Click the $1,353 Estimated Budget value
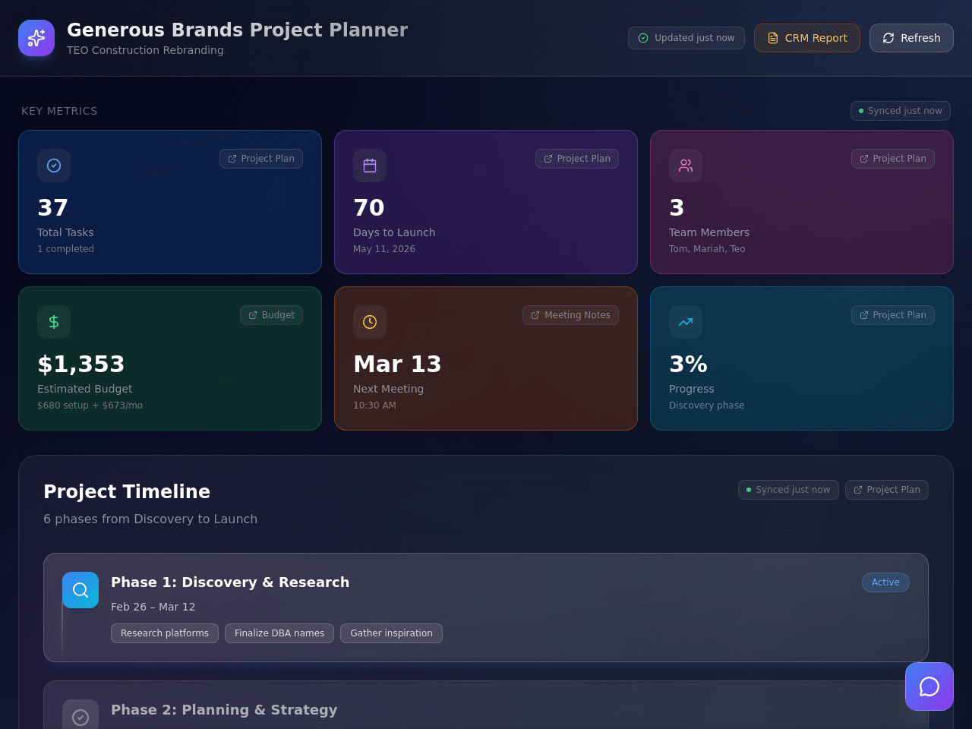 click(81, 364)
